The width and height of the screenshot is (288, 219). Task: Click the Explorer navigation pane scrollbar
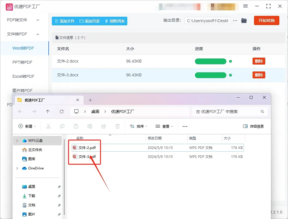click(64, 177)
